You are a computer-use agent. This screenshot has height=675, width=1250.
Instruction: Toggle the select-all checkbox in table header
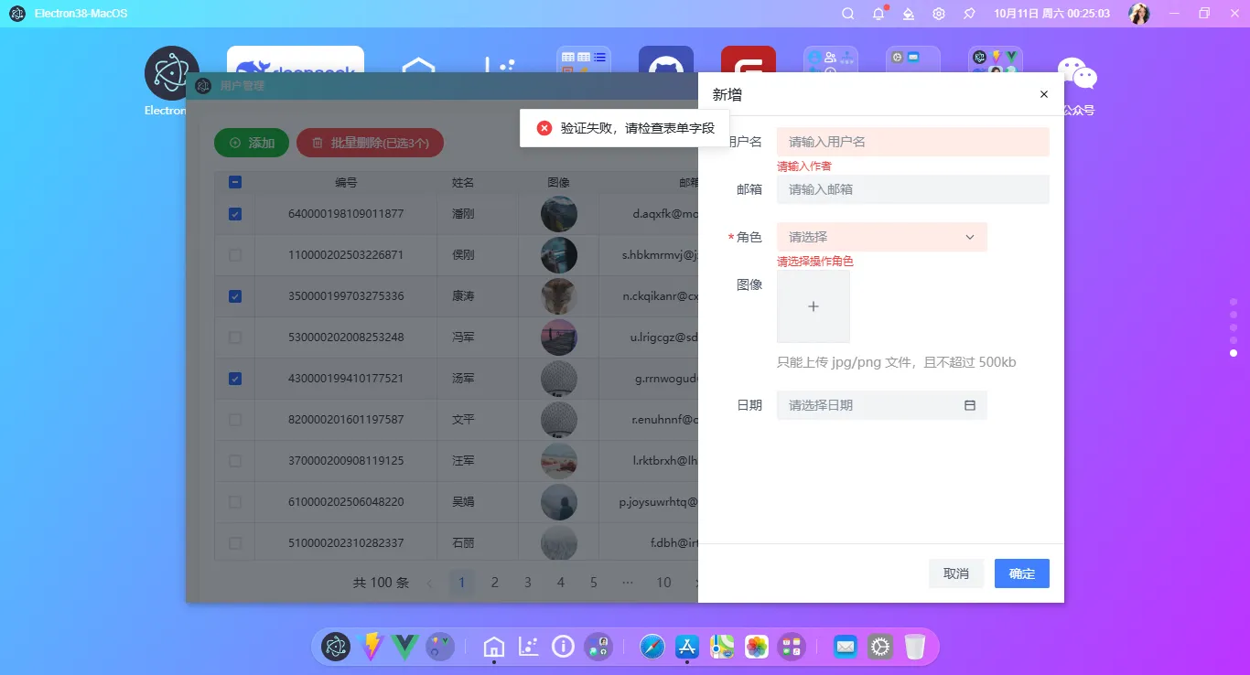tap(234, 181)
